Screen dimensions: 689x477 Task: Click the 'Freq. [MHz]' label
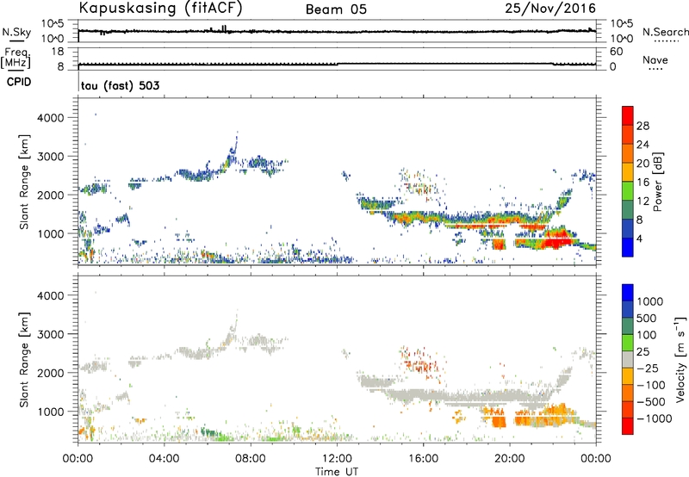coord(16,58)
